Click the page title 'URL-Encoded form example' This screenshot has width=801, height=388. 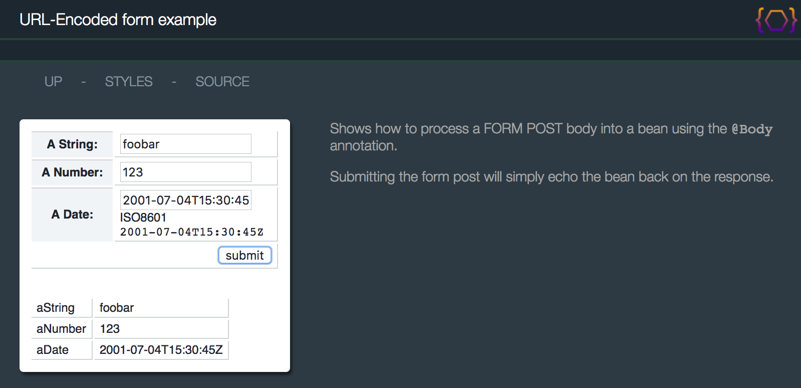118,20
